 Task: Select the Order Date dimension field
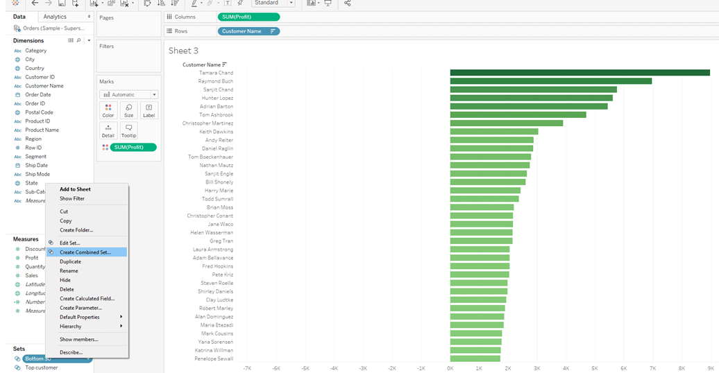coord(38,94)
